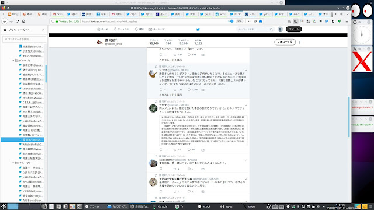
Task: Click the taskbar clock showing 18:00
Action: pos(340,206)
